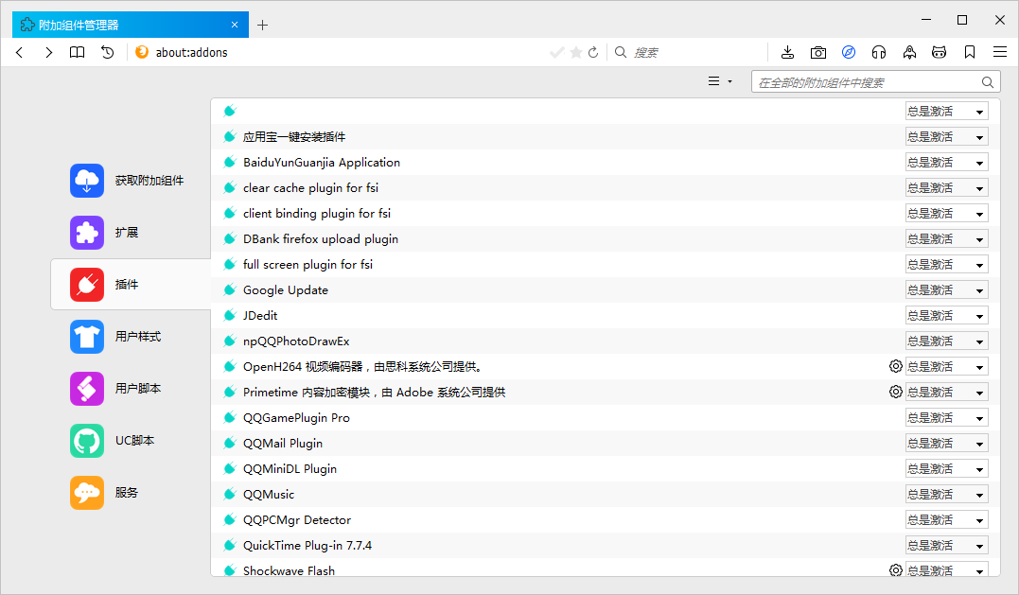Open 用户样式 user styles category
This screenshot has height=595, width=1019.
130,337
